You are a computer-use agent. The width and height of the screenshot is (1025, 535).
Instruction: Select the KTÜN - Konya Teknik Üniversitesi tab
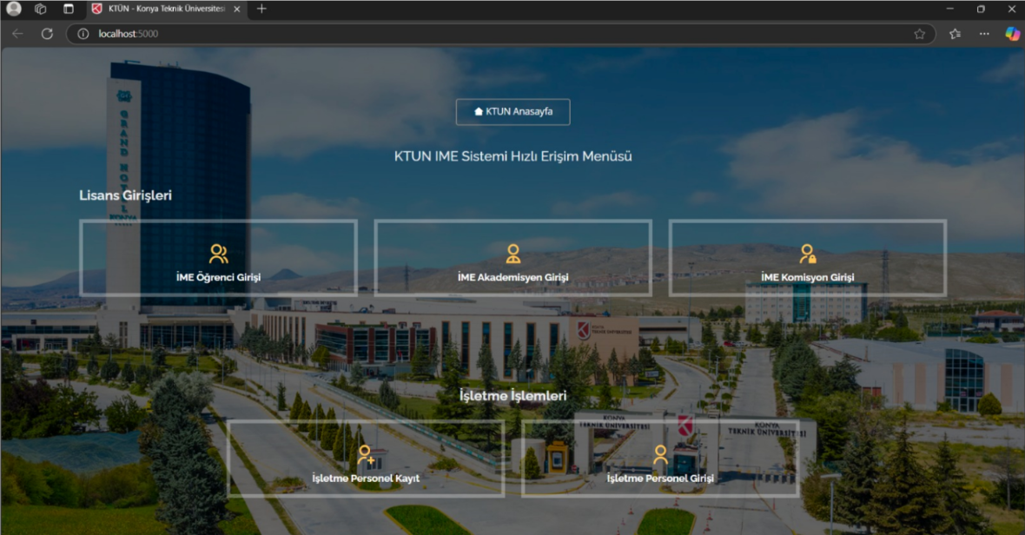(166, 9)
